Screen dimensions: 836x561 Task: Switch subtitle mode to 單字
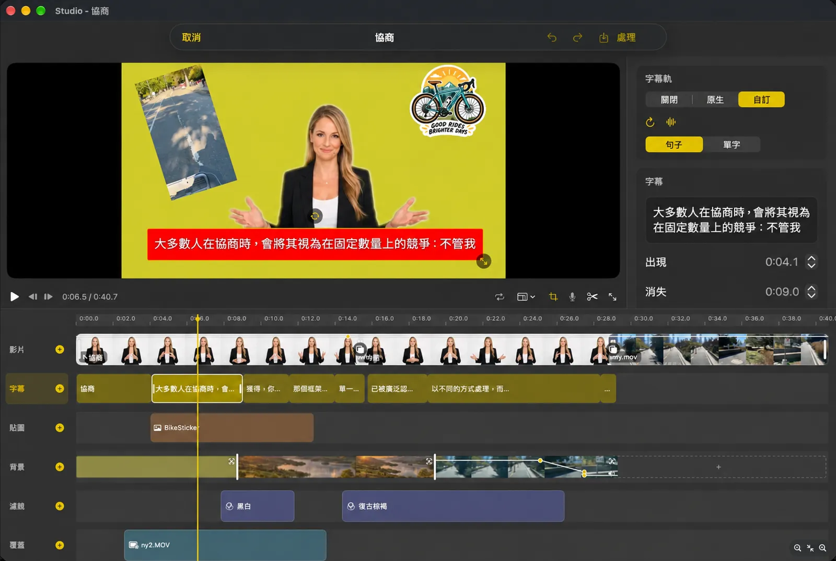point(731,145)
